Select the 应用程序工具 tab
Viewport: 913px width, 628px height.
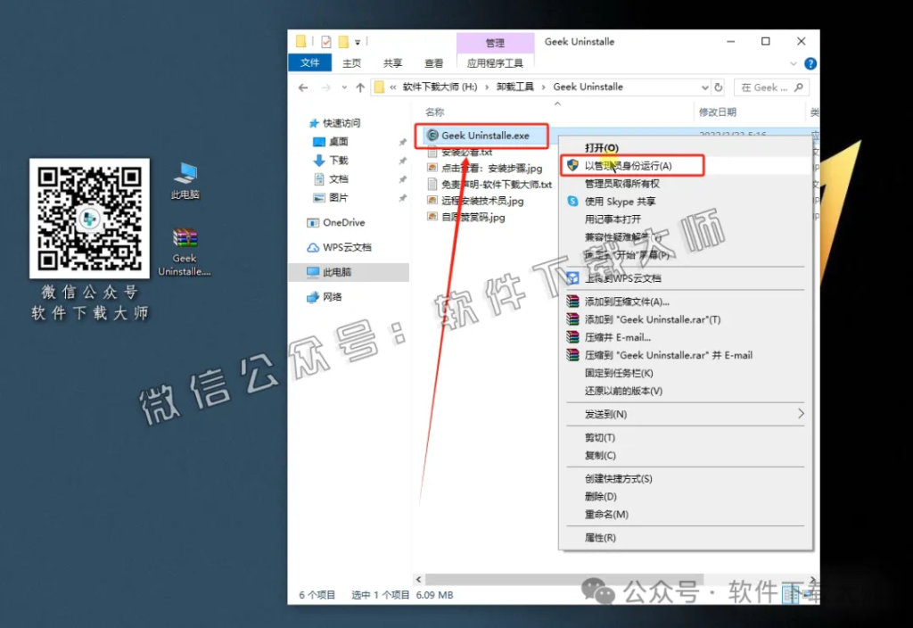497,62
